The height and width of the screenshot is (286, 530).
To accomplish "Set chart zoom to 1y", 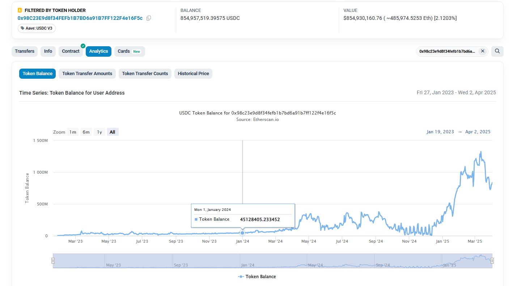I will [99, 132].
